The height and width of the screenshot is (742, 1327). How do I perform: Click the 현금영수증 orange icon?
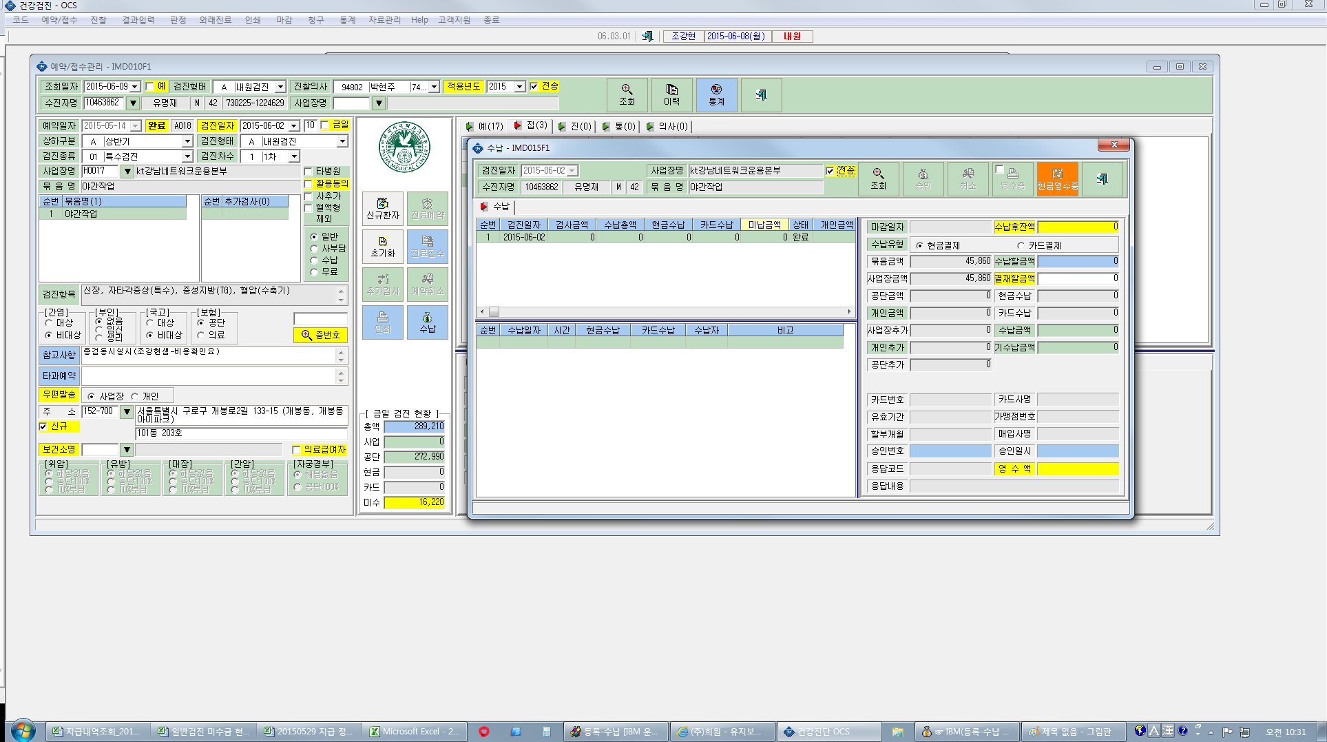coord(1058,179)
